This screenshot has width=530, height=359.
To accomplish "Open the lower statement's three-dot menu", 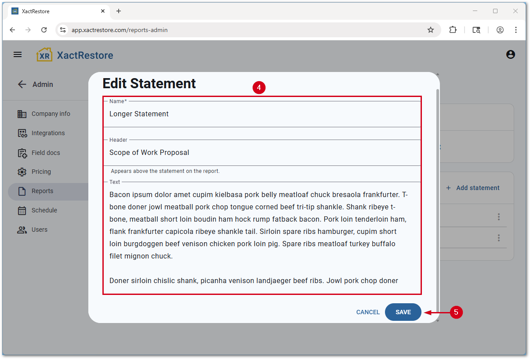I will pyautogui.click(x=499, y=237).
